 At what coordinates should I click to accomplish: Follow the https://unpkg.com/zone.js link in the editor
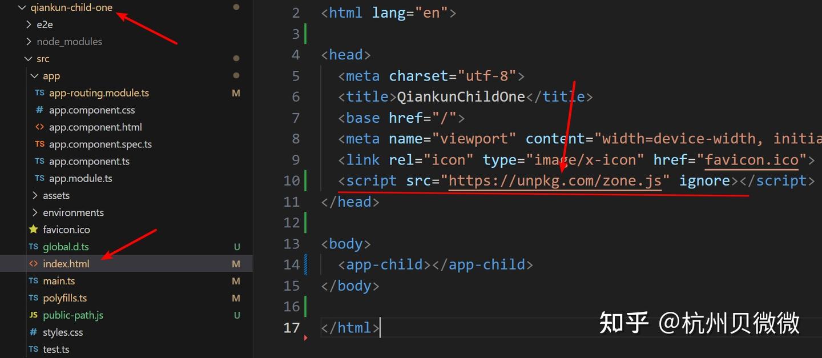[555, 181]
